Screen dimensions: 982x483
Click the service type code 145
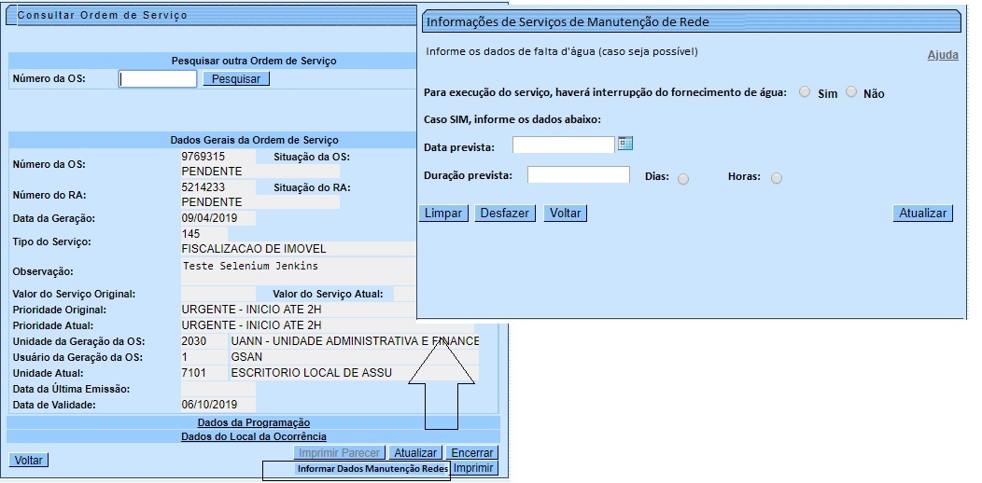[191, 234]
